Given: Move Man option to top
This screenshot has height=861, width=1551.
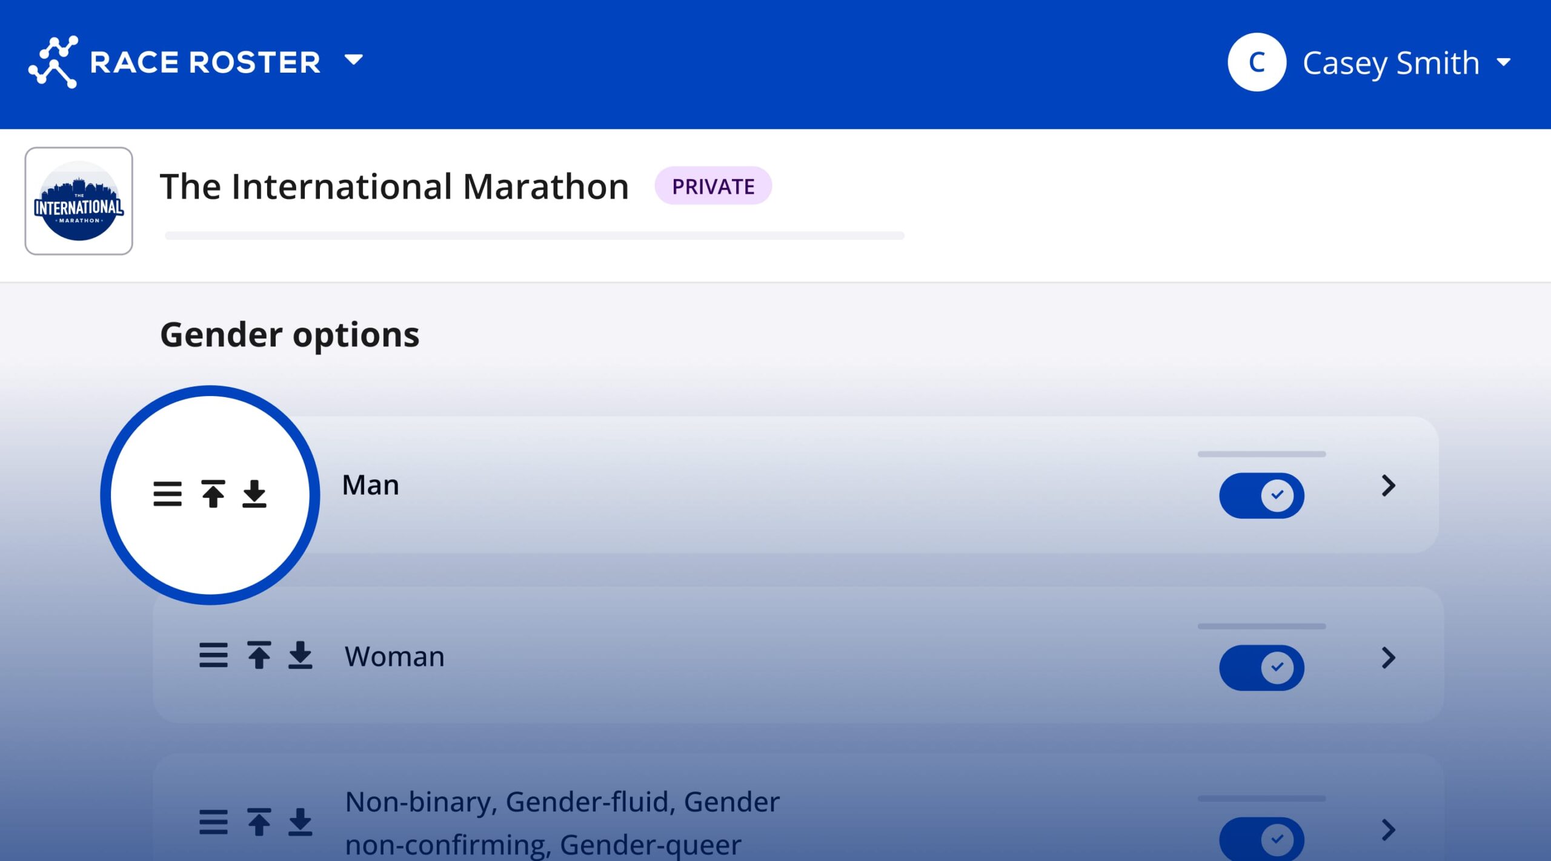Looking at the screenshot, I should click(x=213, y=494).
